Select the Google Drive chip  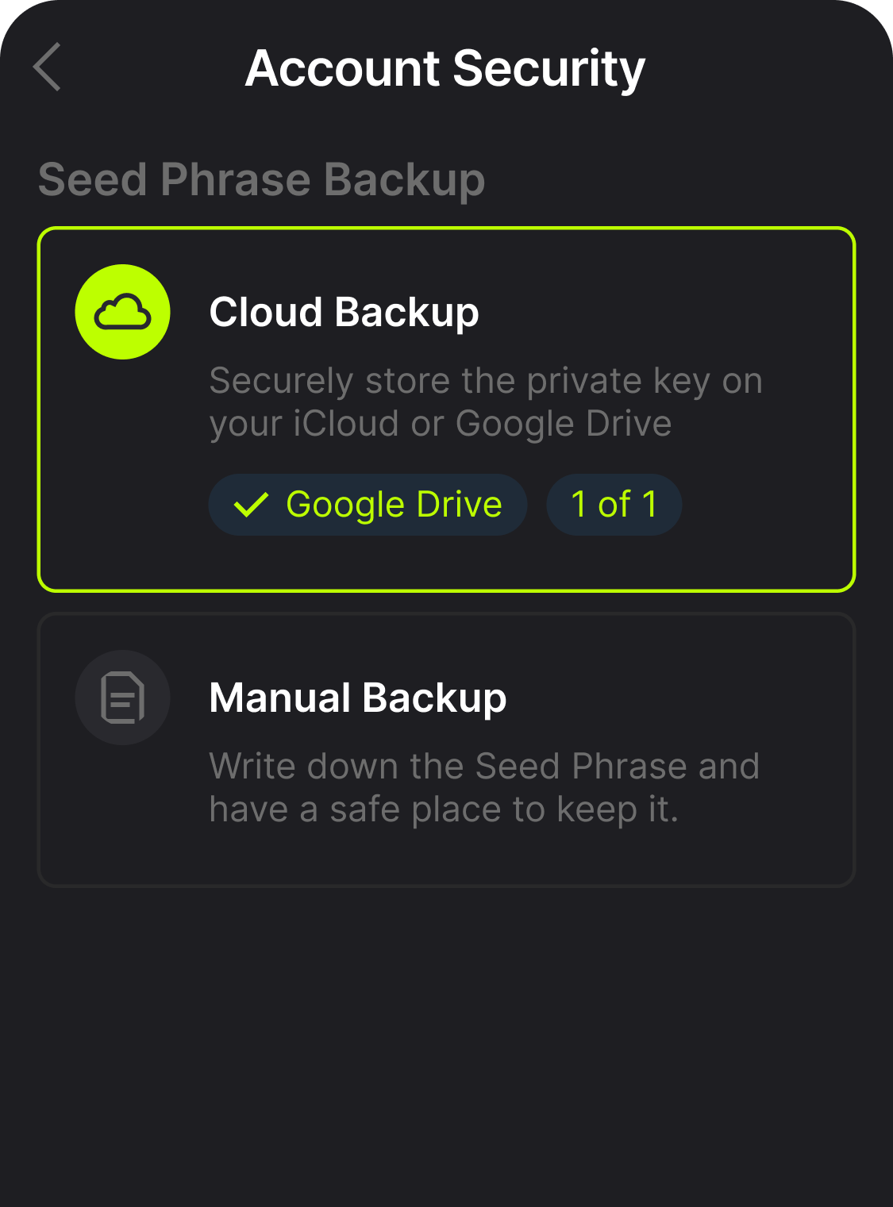click(368, 505)
